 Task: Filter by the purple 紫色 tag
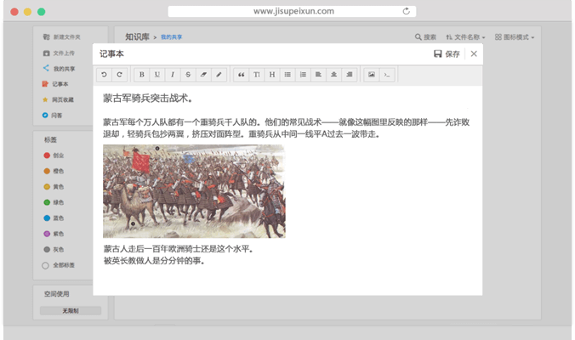point(54,234)
